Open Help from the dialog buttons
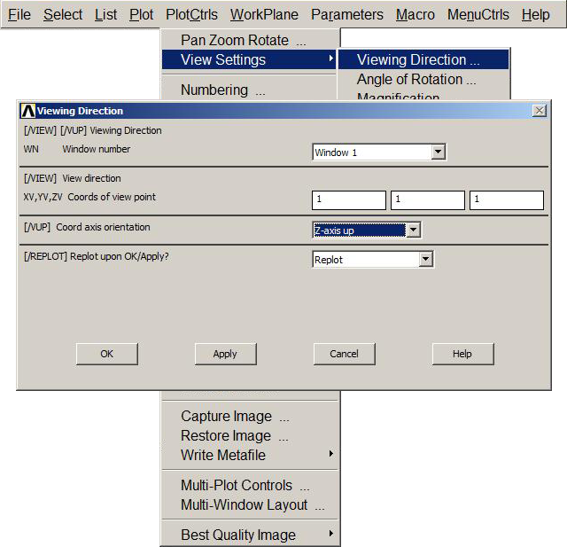Image resolution: width=567 pixels, height=547 pixels. pyautogui.click(x=462, y=354)
